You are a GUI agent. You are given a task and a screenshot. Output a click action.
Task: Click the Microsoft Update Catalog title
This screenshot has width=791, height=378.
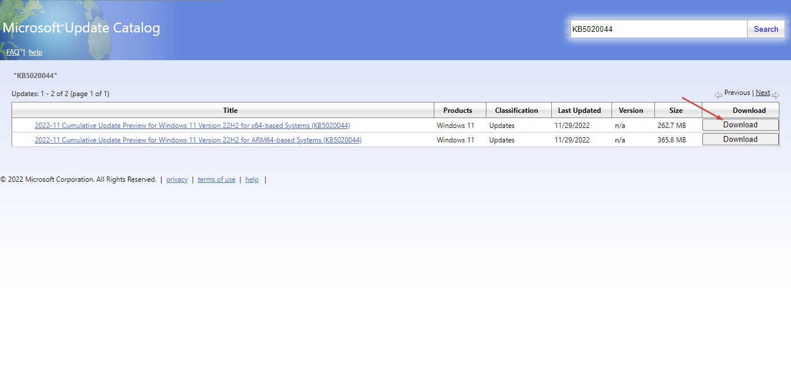(82, 28)
